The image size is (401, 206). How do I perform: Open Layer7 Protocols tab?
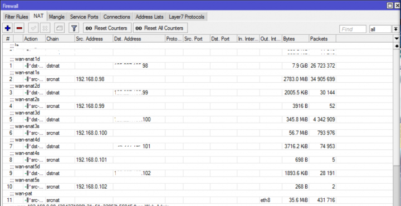point(187,17)
